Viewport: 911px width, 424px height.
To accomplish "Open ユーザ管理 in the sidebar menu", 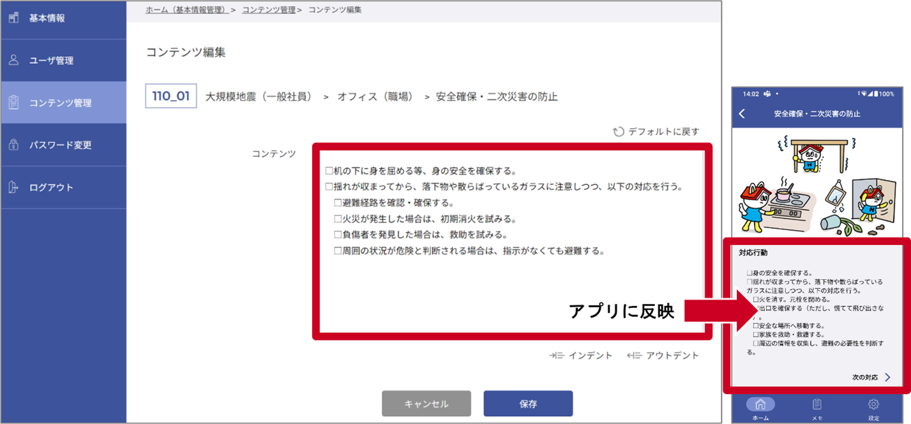I will [x=63, y=60].
